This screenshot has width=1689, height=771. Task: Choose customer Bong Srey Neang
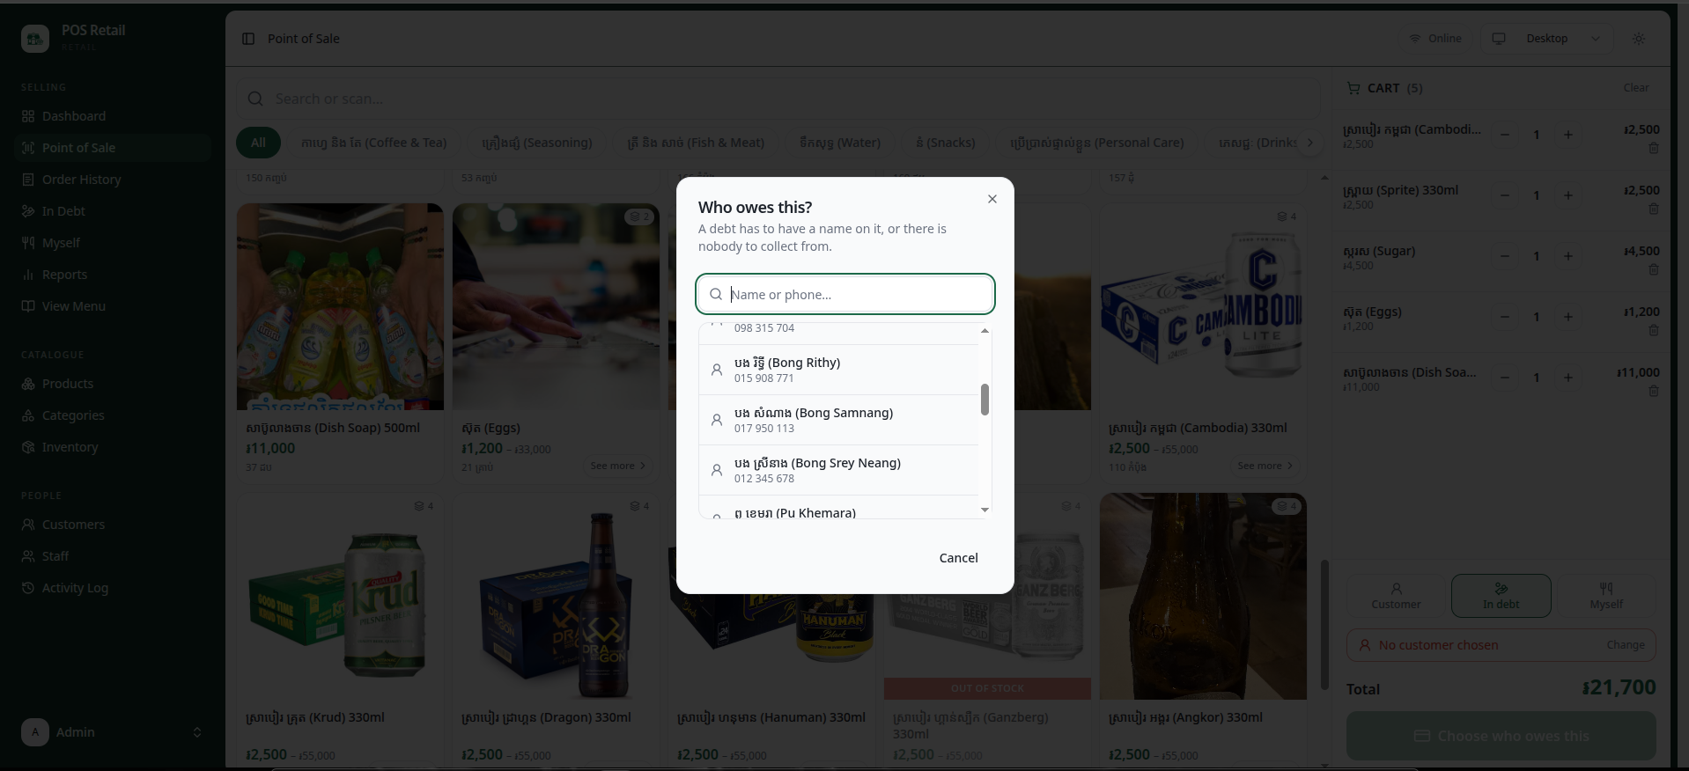tap(838, 470)
